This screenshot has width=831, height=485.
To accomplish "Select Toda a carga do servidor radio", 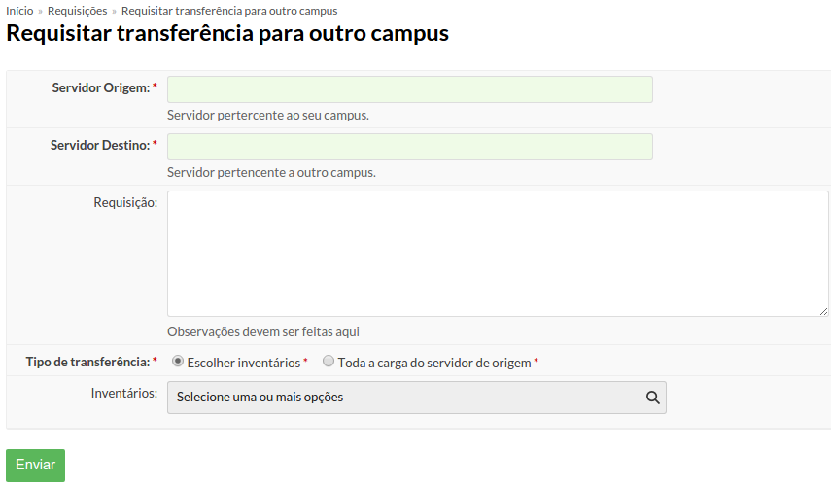I will [329, 361].
